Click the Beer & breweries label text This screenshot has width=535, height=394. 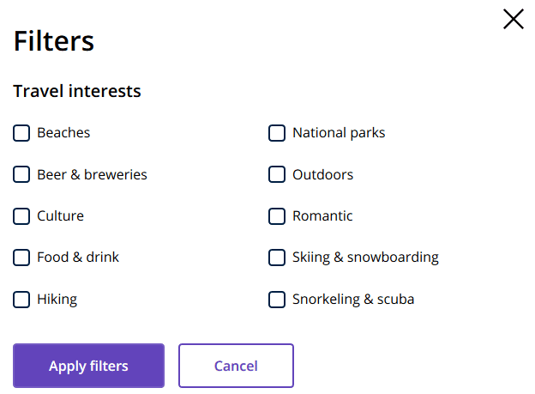point(92,174)
